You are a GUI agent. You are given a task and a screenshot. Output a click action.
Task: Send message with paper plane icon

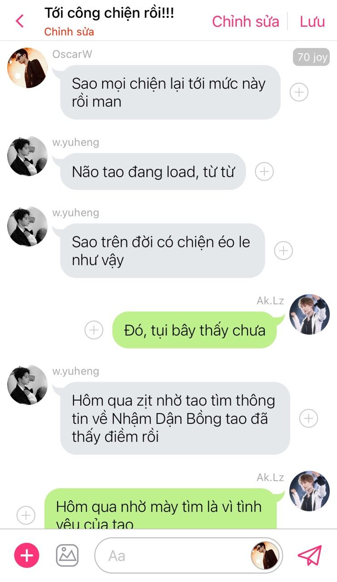(x=310, y=555)
